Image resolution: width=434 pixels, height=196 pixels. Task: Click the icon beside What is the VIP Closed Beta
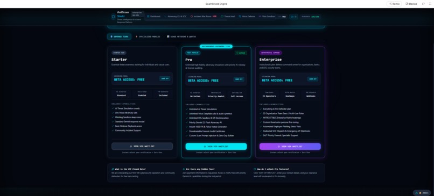(x=113, y=169)
